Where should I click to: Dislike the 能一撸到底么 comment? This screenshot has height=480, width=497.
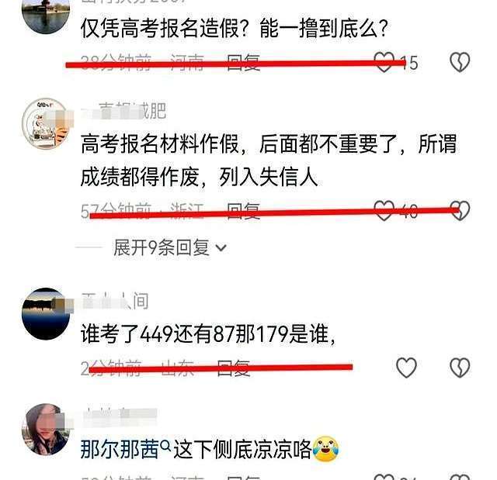(x=460, y=62)
